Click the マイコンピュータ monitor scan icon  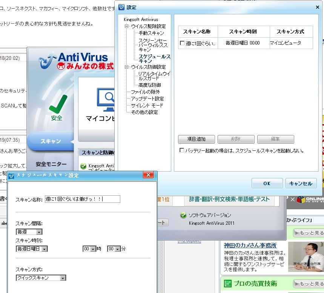pyautogui.click(x=106, y=100)
